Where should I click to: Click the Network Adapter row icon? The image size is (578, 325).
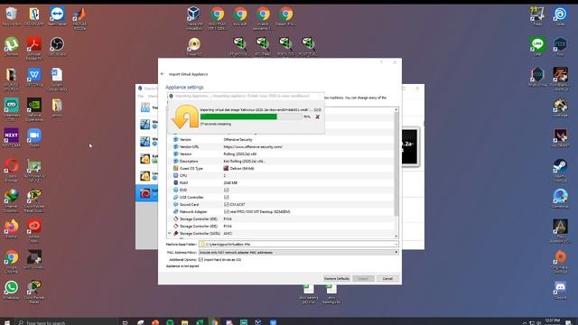tap(176, 211)
